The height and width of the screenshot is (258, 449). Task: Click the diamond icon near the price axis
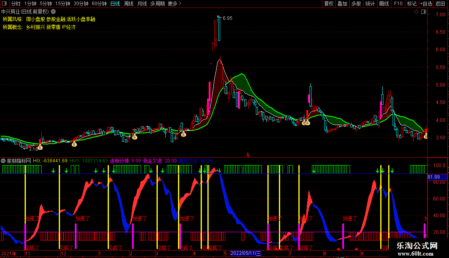click(x=416, y=12)
